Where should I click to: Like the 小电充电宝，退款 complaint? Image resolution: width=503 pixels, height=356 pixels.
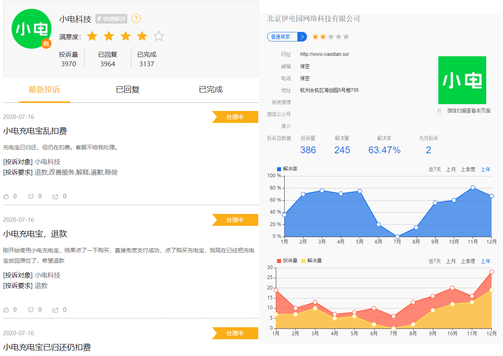pyautogui.click(x=6, y=310)
